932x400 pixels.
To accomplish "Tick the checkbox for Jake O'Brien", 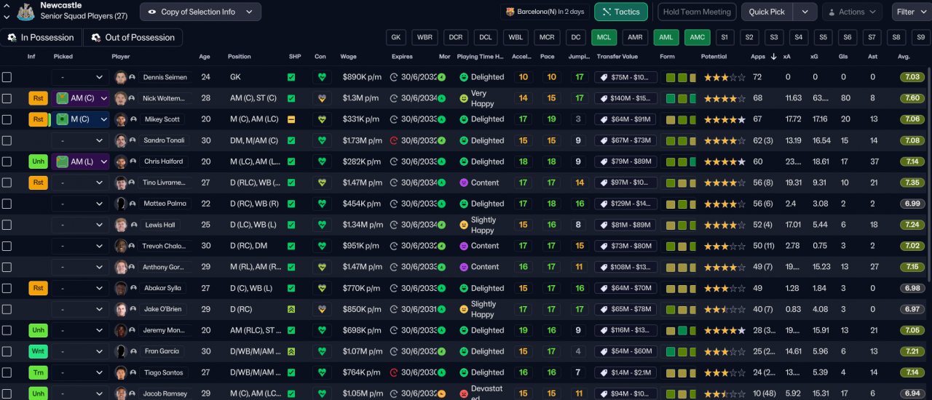I will (7, 309).
